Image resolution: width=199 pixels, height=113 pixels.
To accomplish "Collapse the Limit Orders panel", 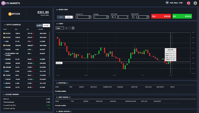I will [57, 97].
